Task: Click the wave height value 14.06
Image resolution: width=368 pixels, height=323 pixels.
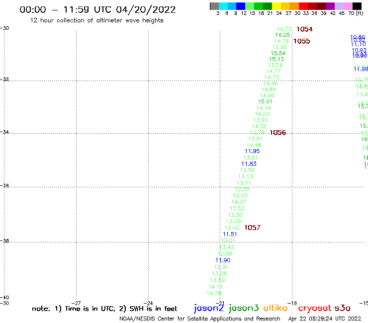Action: coord(267,96)
